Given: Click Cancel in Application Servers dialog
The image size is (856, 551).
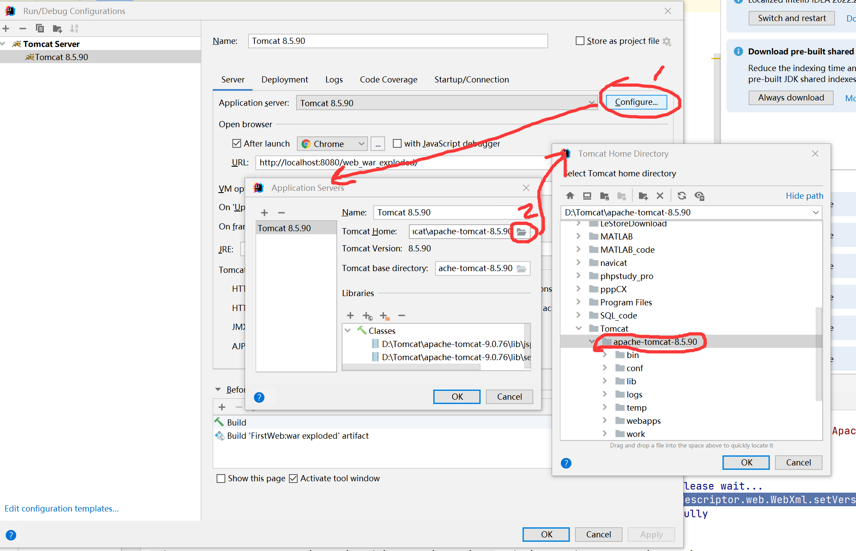Looking at the screenshot, I should [509, 397].
